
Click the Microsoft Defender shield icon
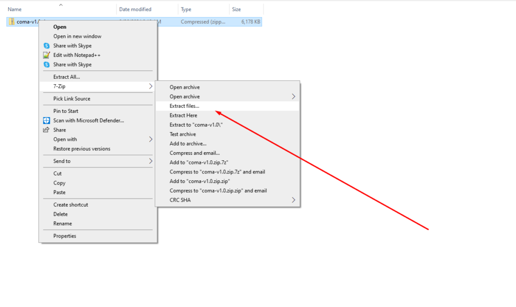tap(47, 120)
